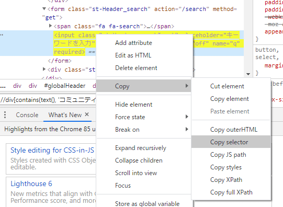Expand the div class="st element
The width and height of the screenshot is (283, 207).
[44, 69]
